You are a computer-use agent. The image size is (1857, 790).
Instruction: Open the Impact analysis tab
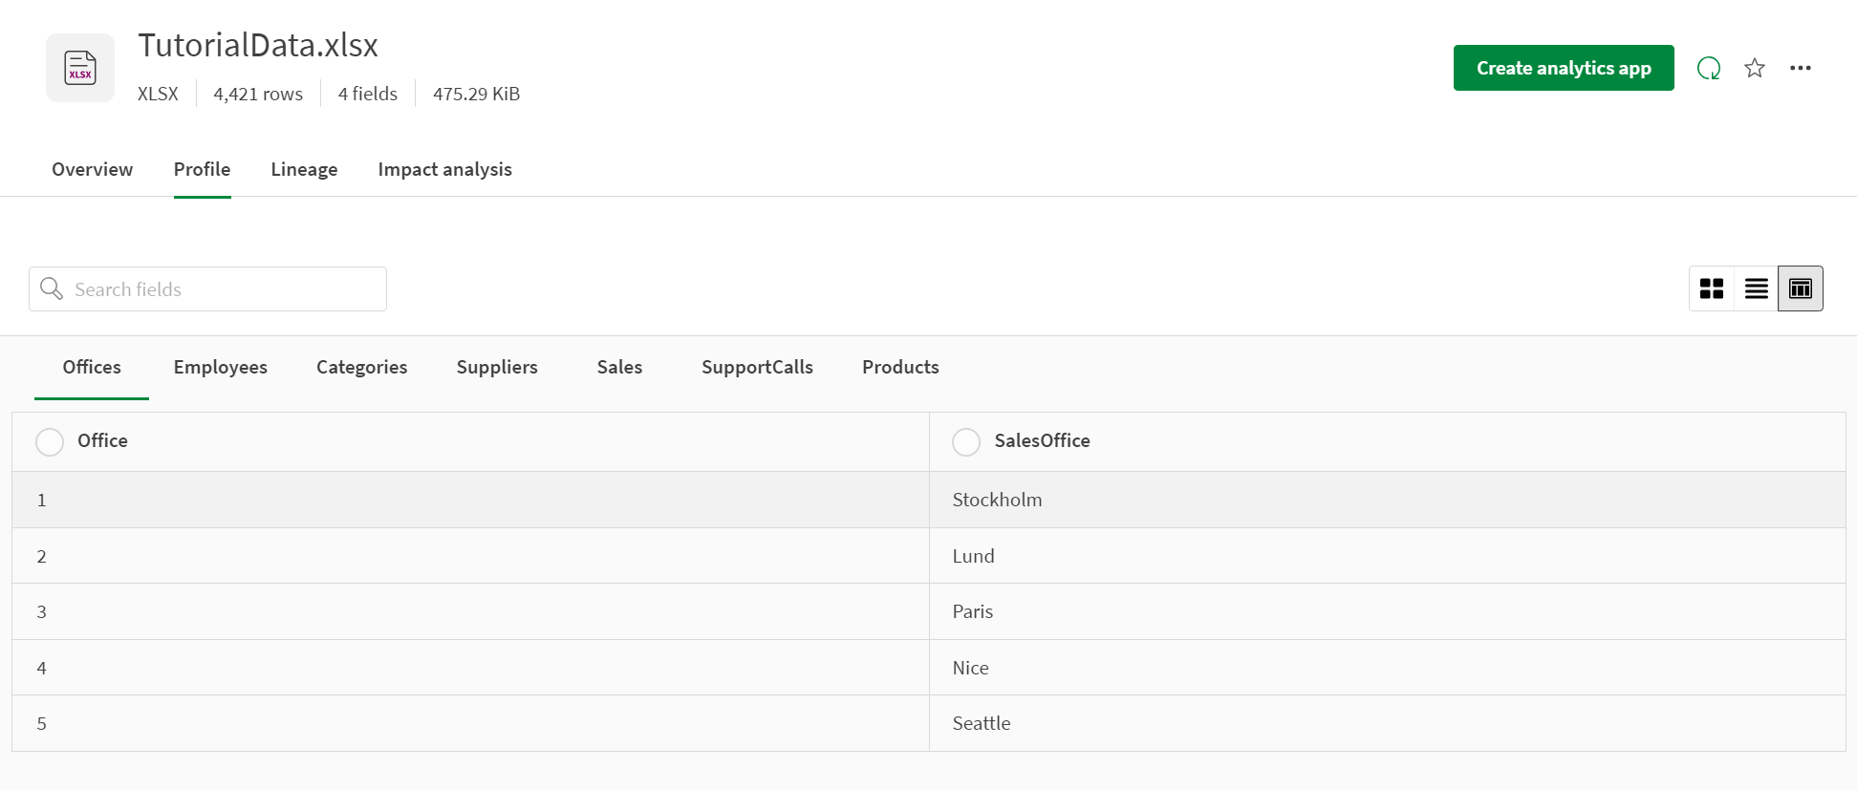point(444,169)
